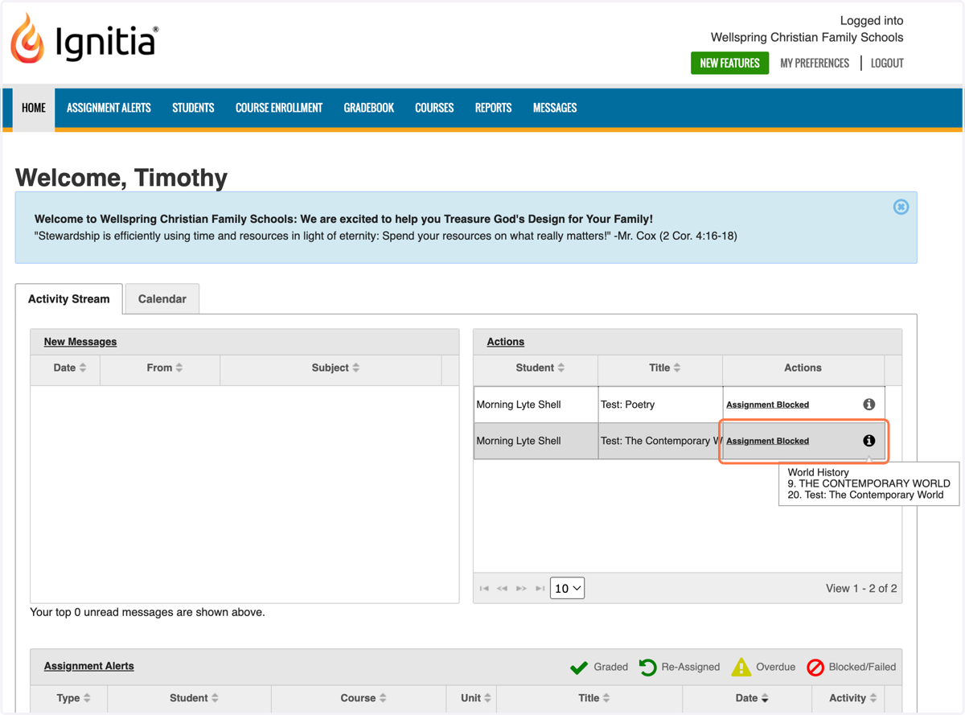Viewport: 965px width, 715px height.
Task: Click the Ignitia flame logo
Action: (27, 38)
